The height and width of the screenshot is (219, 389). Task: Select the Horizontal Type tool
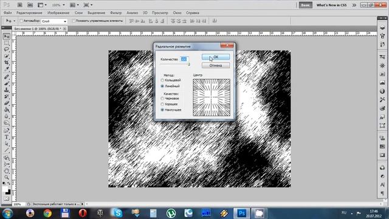click(7, 137)
